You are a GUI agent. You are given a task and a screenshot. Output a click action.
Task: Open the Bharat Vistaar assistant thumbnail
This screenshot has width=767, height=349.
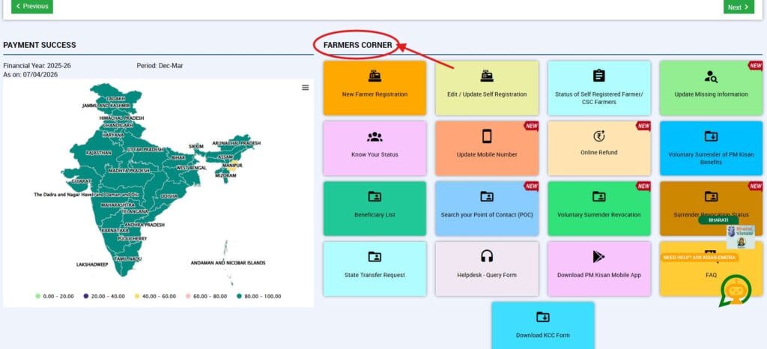click(x=740, y=237)
